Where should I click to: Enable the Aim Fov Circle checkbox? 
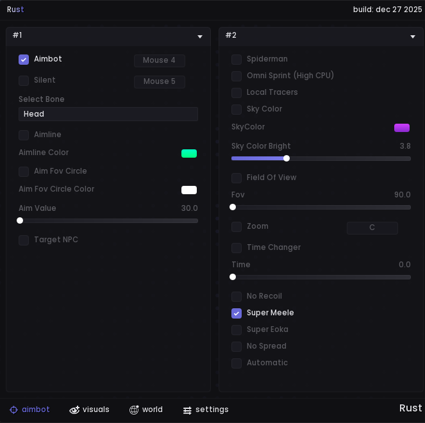pyautogui.click(x=24, y=172)
